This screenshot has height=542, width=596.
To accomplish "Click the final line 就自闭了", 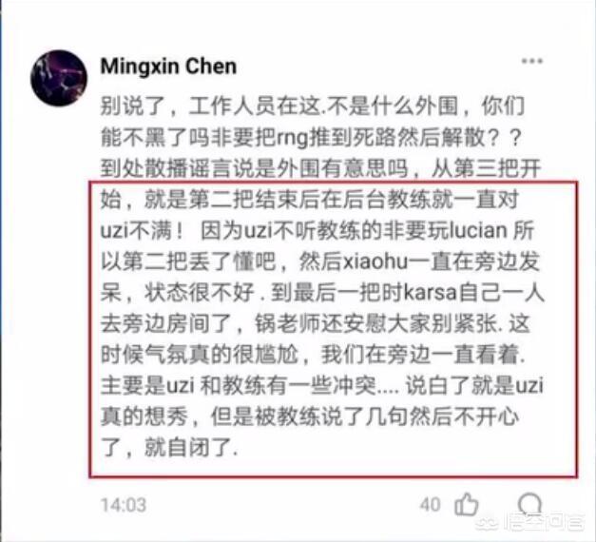I will [x=169, y=448].
